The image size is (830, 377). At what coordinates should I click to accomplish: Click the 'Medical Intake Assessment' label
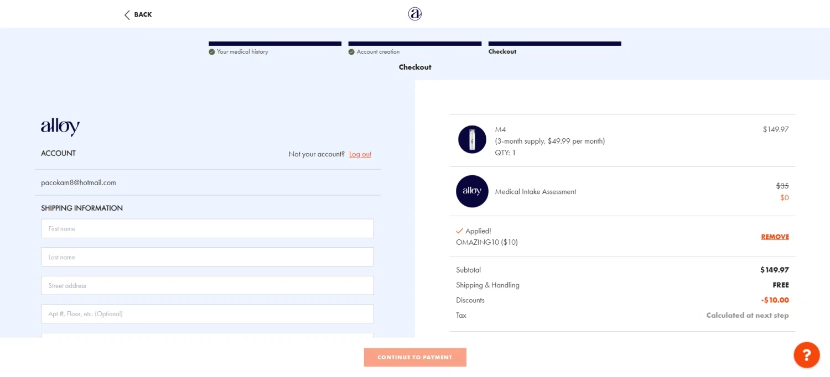click(x=536, y=192)
